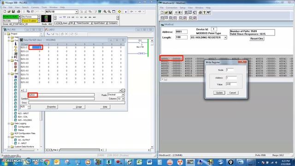Click the Desc field in Data File window
Image resolution: width=295 pixels, height=166 pixels.
click(x=77, y=102)
